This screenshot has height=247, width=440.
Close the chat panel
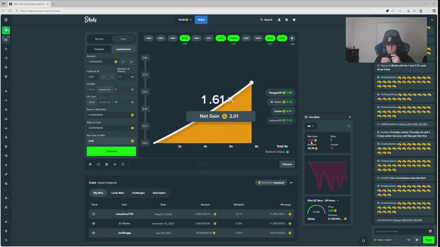pyautogui.click(x=432, y=20)
